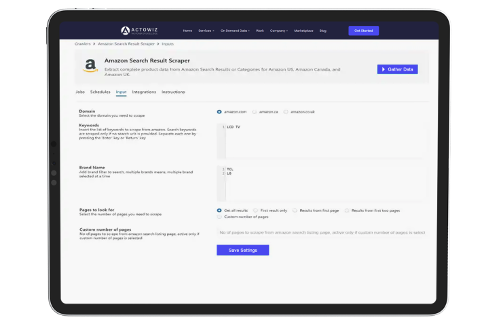Click into the Brand Name text area

click(321, 183)
